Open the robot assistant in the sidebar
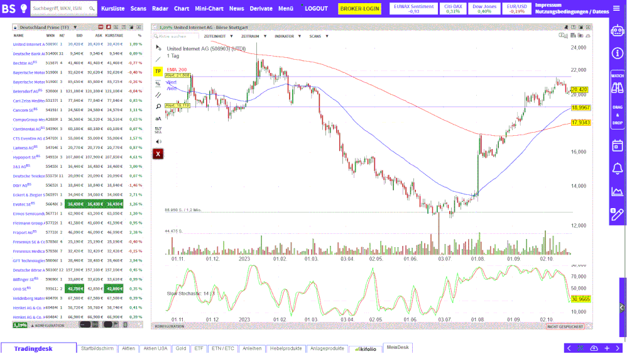 (x=617, y=30)
